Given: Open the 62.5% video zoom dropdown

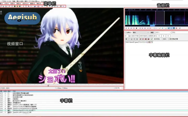Looking at the screenshot, I should 119,88.
